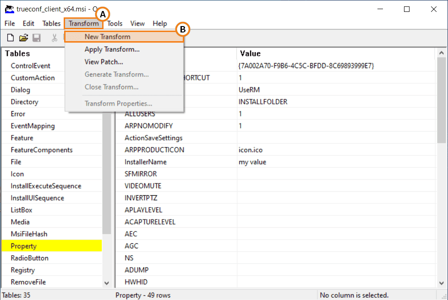Click the Cut scissors toolbar icon

[x=55, y=37]
